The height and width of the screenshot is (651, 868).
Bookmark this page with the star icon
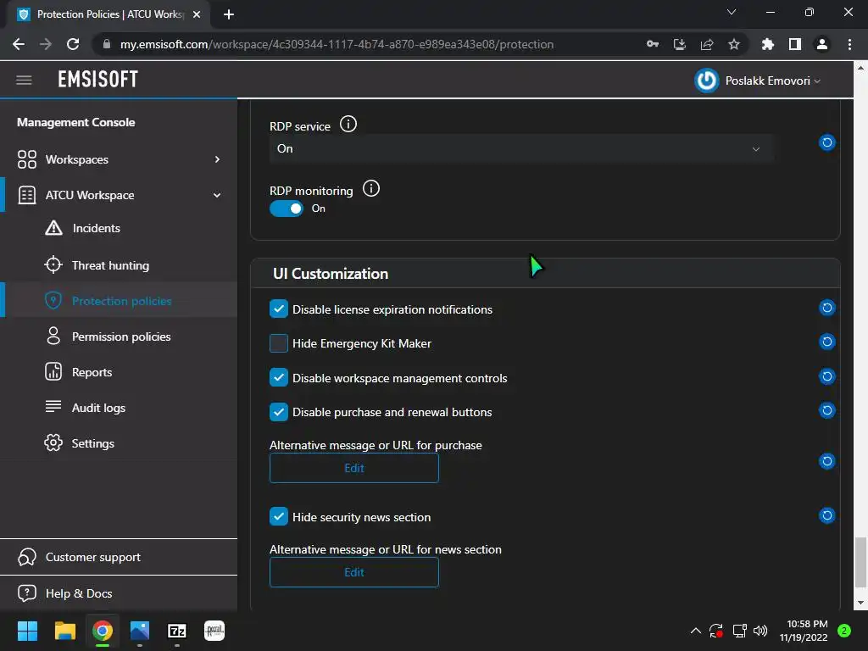(733, 44)
